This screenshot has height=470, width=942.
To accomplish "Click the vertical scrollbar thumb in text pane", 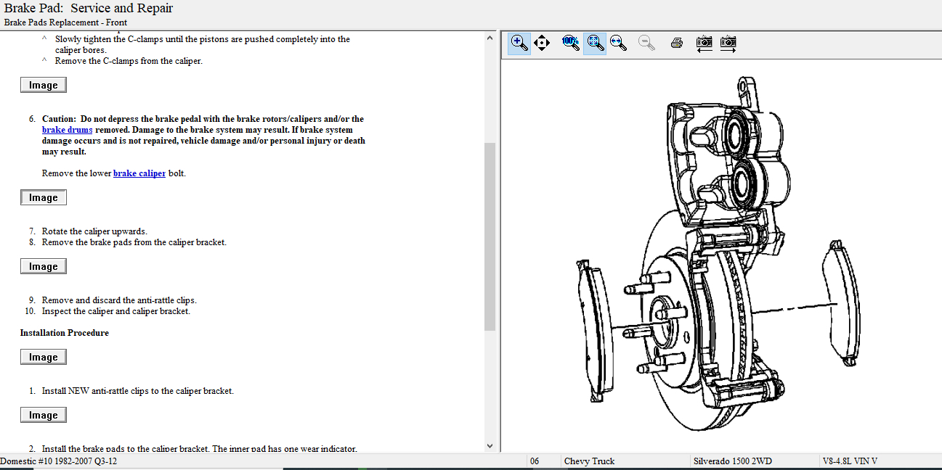I will click(490, 236).
